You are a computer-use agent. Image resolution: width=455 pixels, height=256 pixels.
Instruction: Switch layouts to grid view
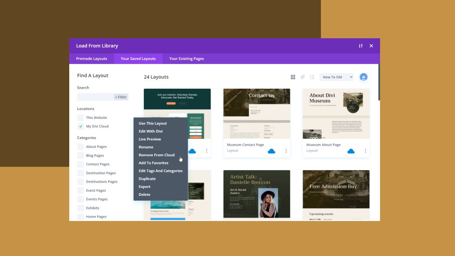tap(293, 77)
